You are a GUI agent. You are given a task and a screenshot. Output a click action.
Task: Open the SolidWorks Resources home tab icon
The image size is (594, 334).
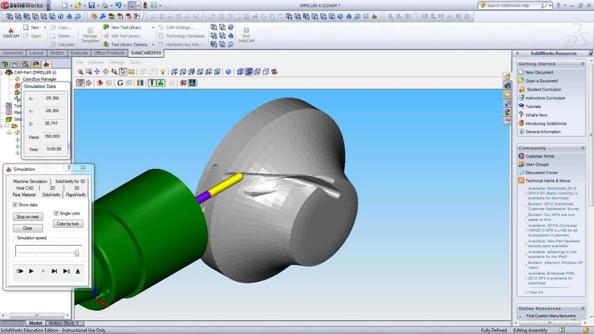click(507, 77)
